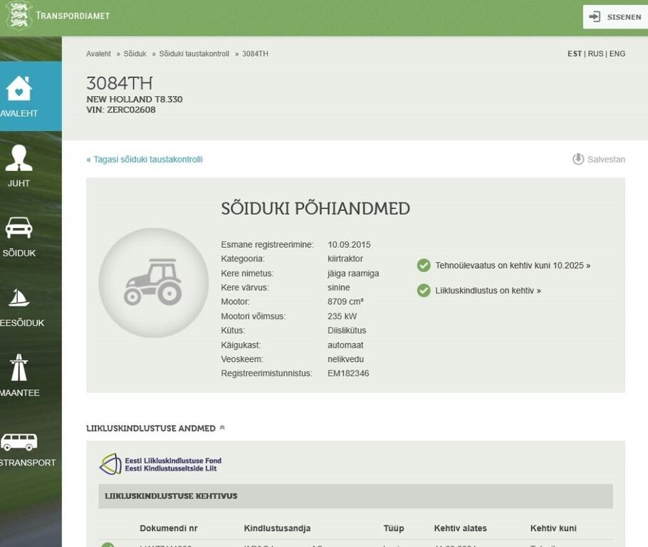
Task: Click the Transpordiamet header title
Action: tap(73, 16)
